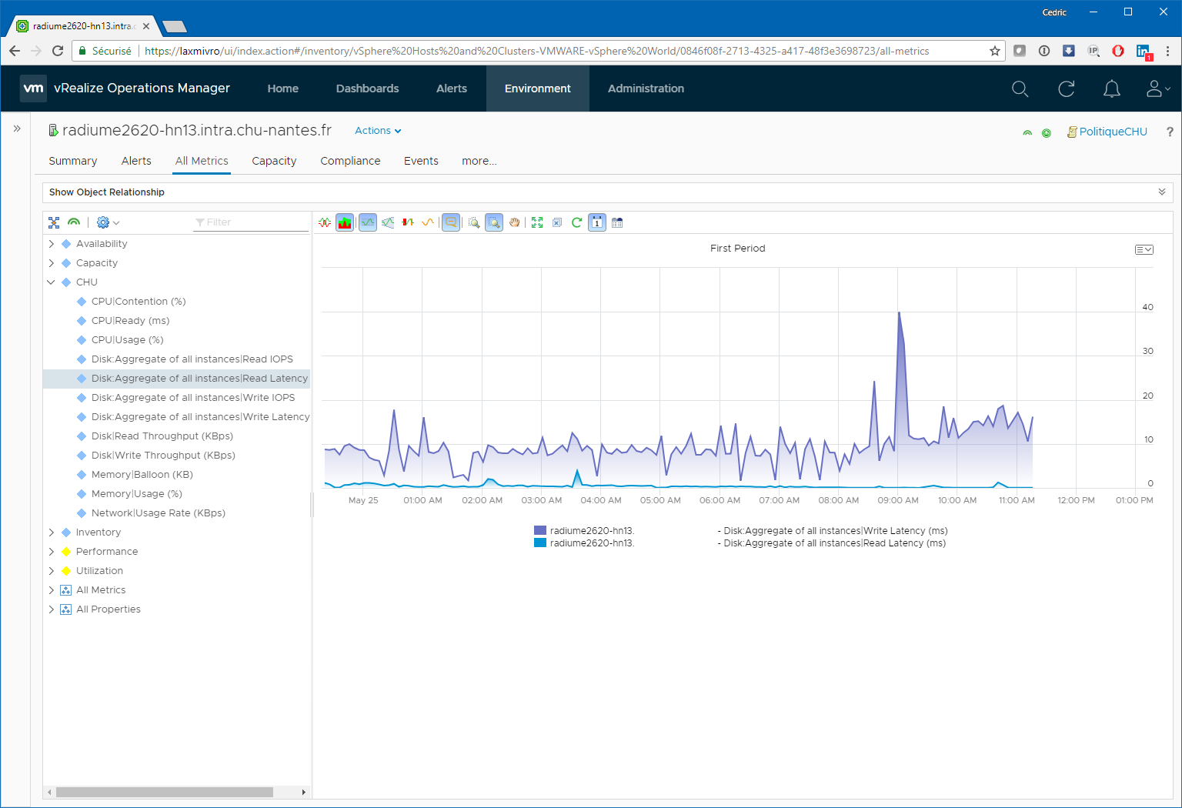The image size is (1182, 808).
Task: Select Memory|Usage (%) metric
Action: tap(137, 494)
